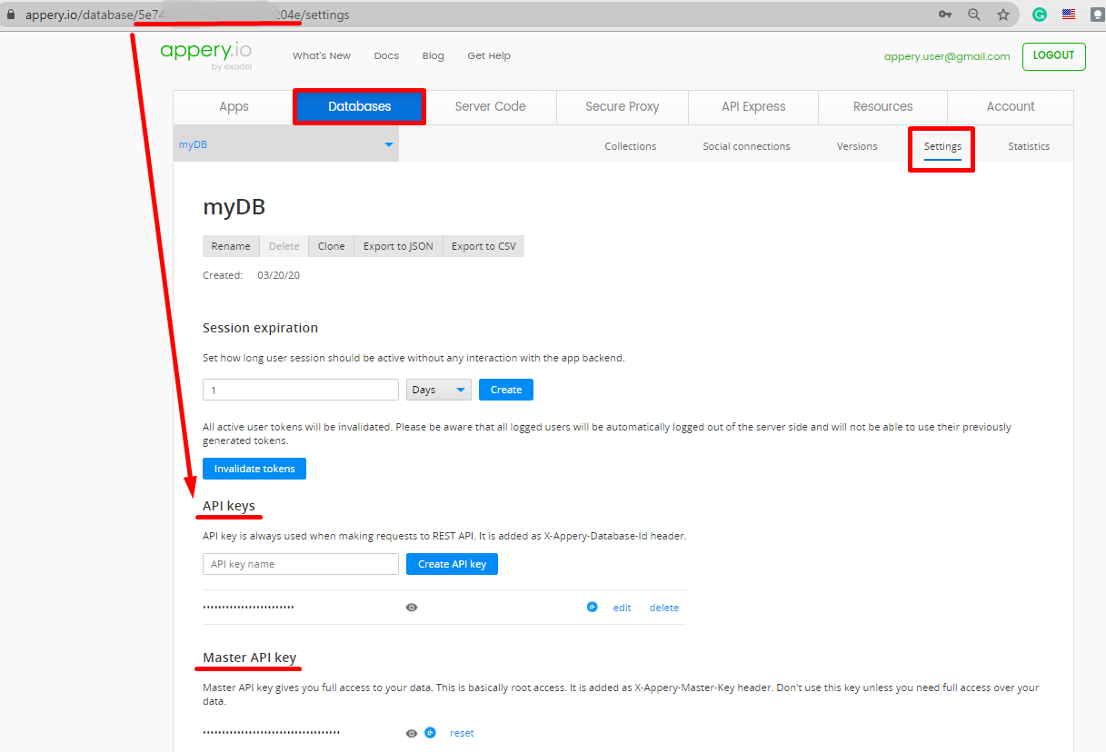This screenshot has height=752, width=1106.
Task: Click the Rename database button
Action: click(231, 246)
